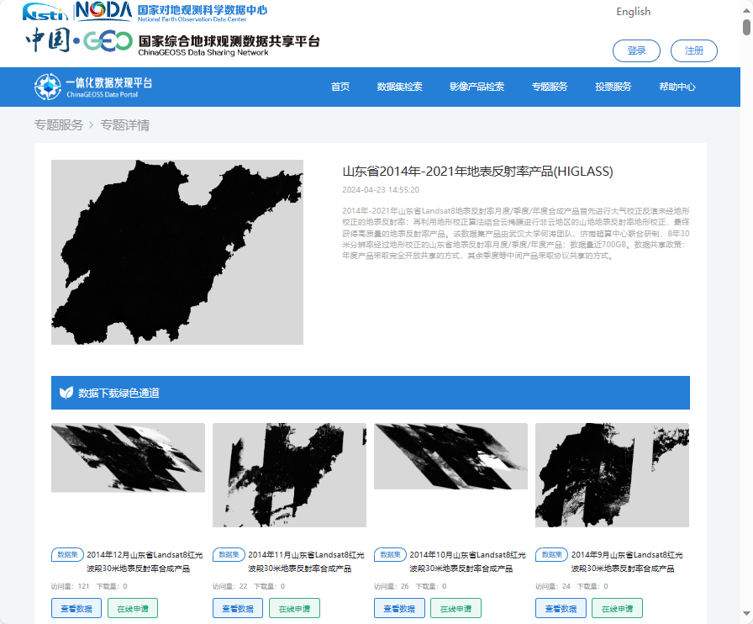Click the 数据集 tag on December 2014 dataset

pyautogui.click(x=67, y=555)
